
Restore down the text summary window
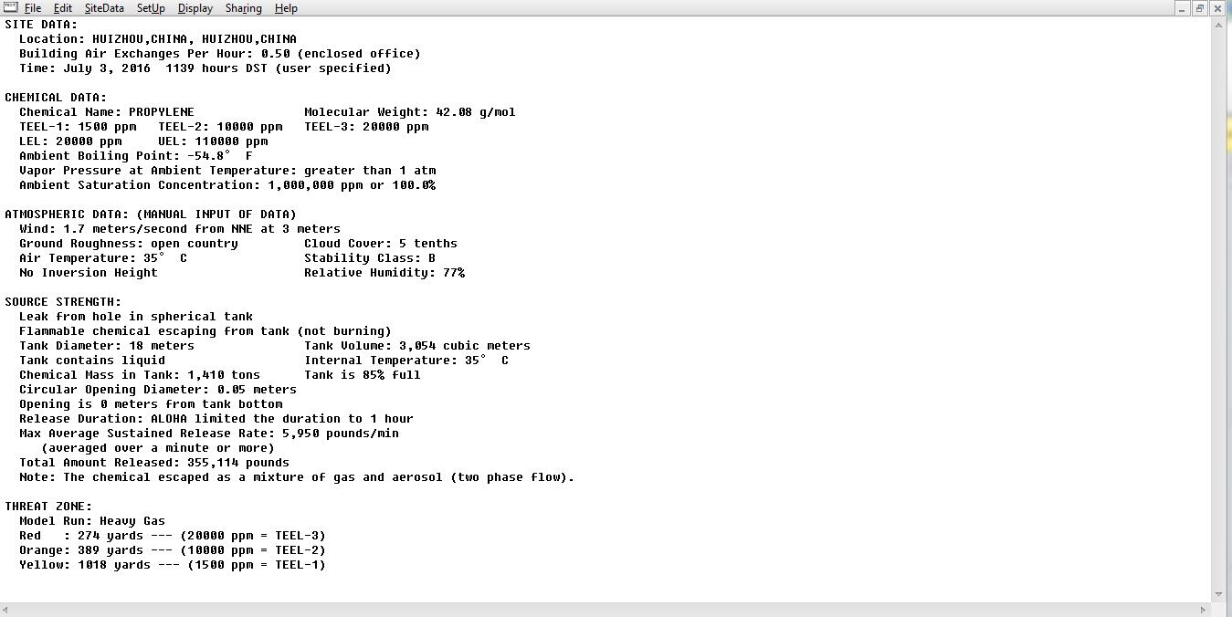click(x=1200, y=8)
